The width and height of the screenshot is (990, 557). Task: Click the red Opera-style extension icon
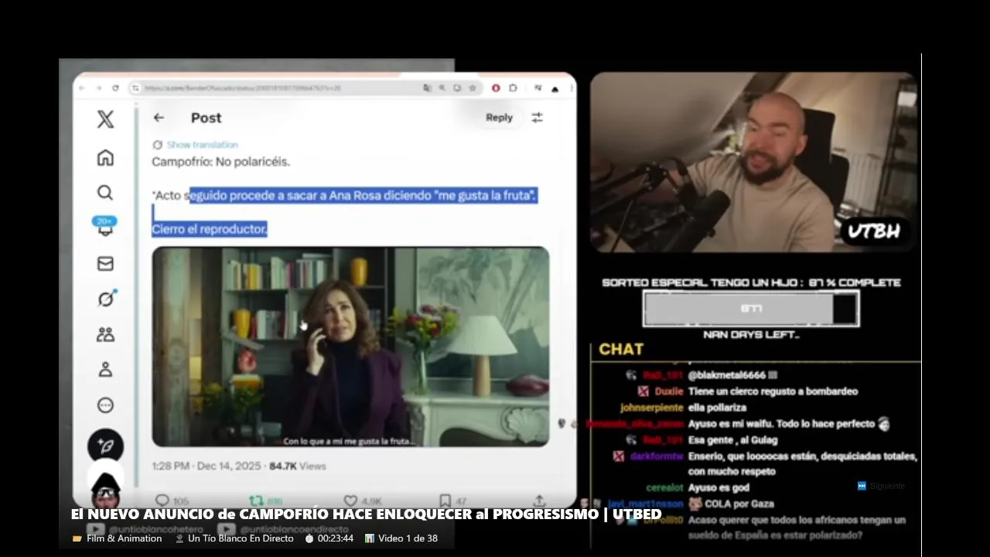click(496, 88)
